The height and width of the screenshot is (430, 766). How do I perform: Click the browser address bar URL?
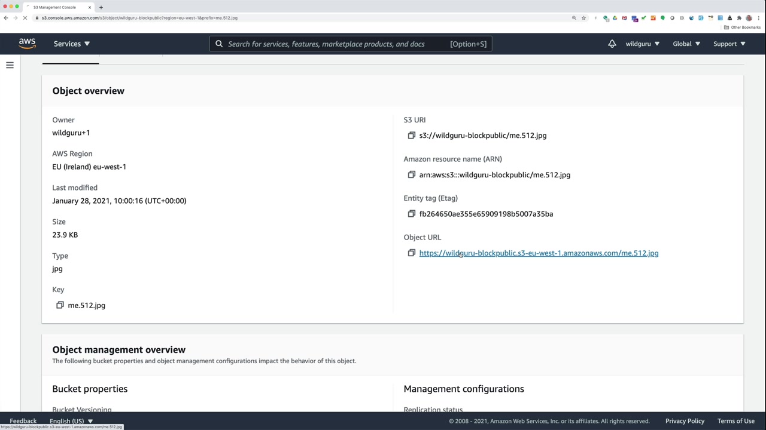pos(139,18)
